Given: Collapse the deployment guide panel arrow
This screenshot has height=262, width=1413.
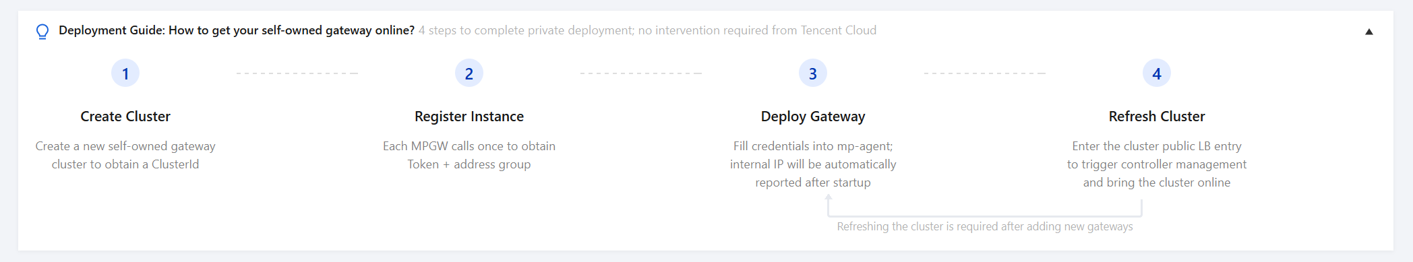Looking at the screenshot, I should pos(1369,32).
